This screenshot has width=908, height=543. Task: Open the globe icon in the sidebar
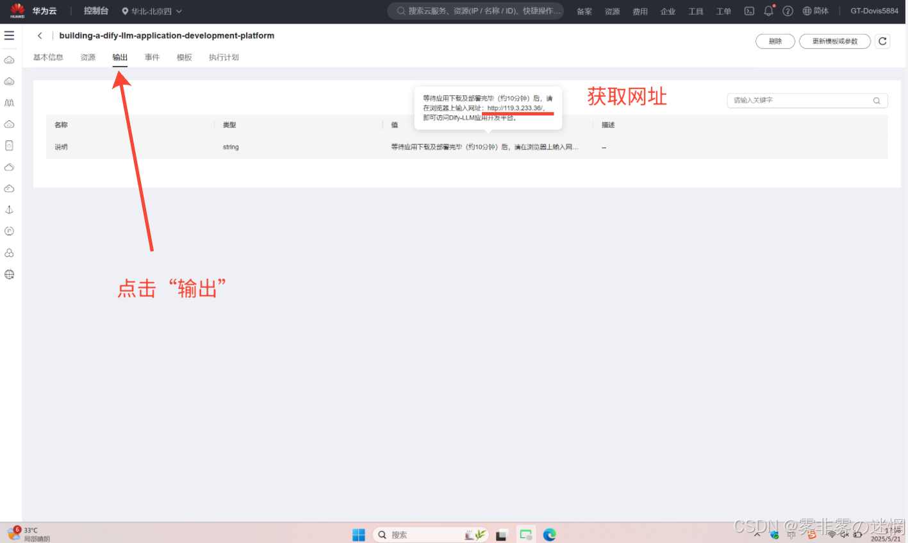[9, 274]
